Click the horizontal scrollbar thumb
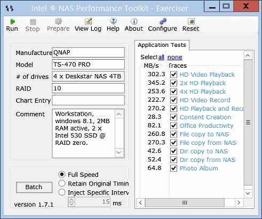The image size is (262, 219). (185, 202)
